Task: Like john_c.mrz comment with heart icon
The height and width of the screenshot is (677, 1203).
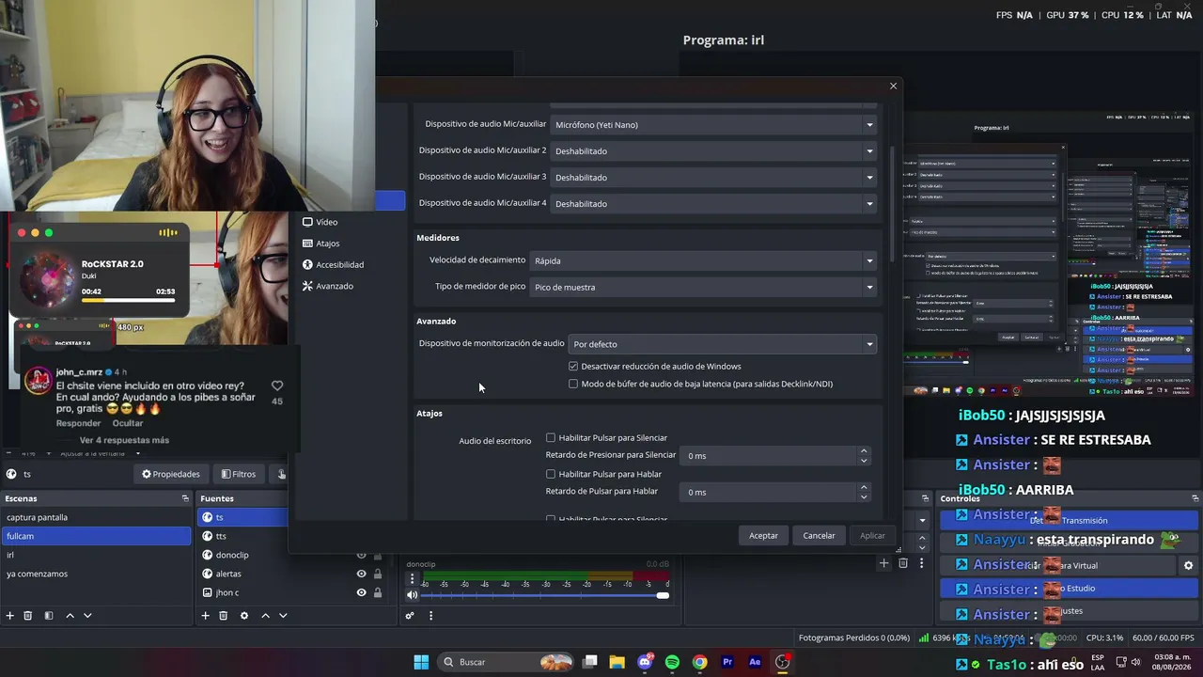Action: click(x=277, y=386)
